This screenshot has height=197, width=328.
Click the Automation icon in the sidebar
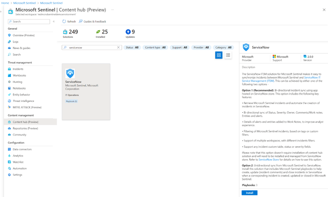pos(9,168)
